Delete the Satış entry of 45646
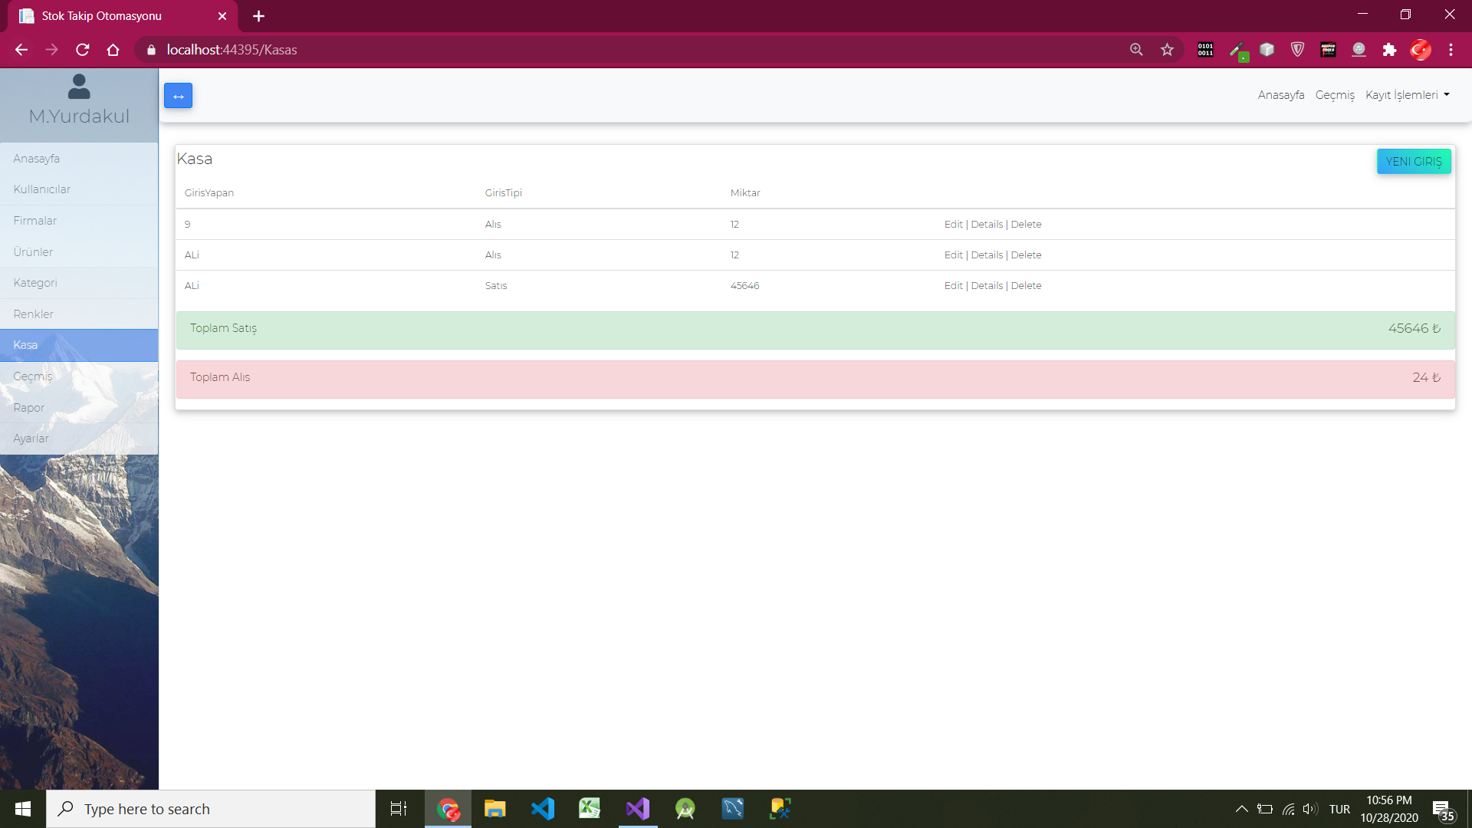This screenshot has height=828, width=1472. [1027, 285]
